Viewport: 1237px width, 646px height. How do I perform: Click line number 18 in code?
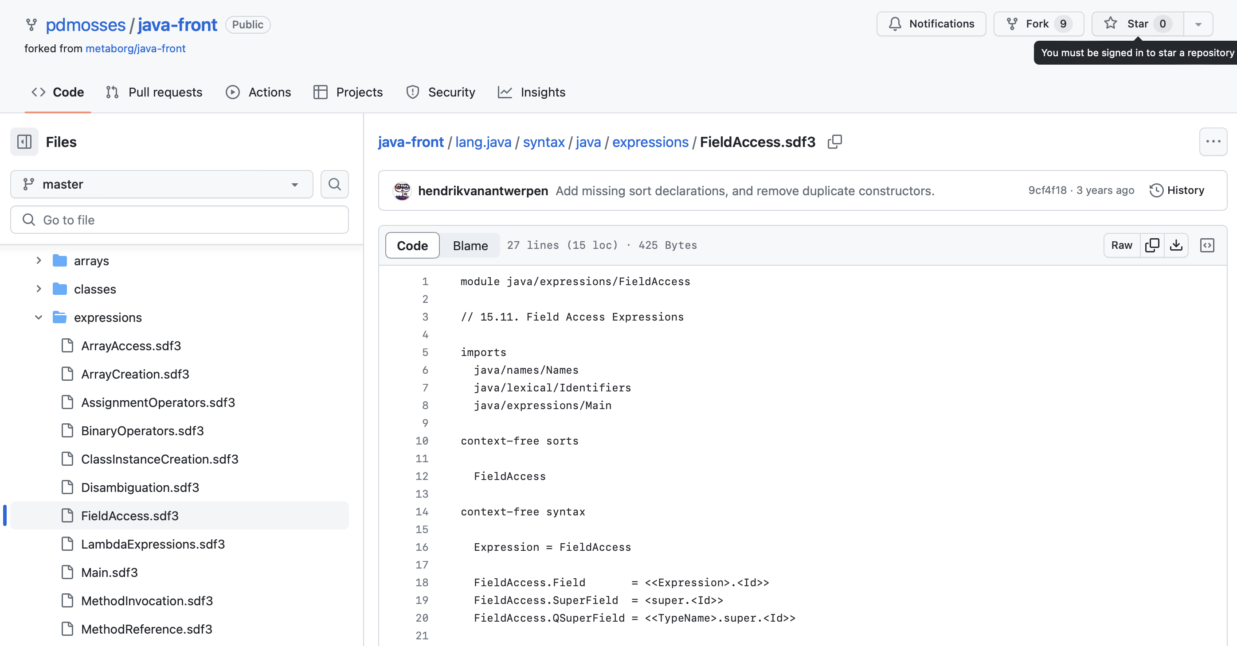pos(422,582)
